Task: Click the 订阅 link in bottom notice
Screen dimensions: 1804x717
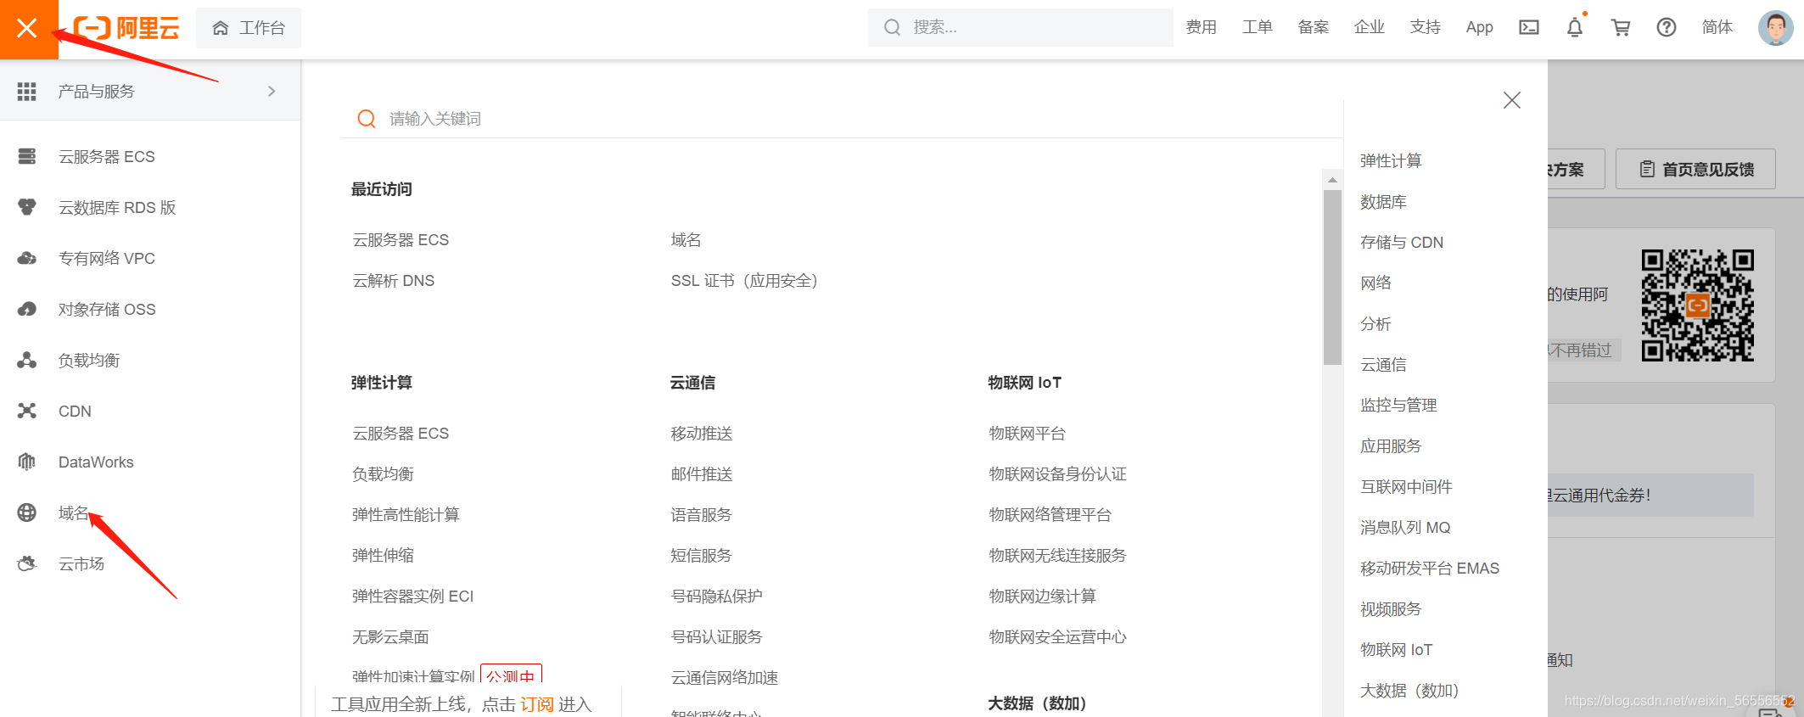Action: click(536, 704)
